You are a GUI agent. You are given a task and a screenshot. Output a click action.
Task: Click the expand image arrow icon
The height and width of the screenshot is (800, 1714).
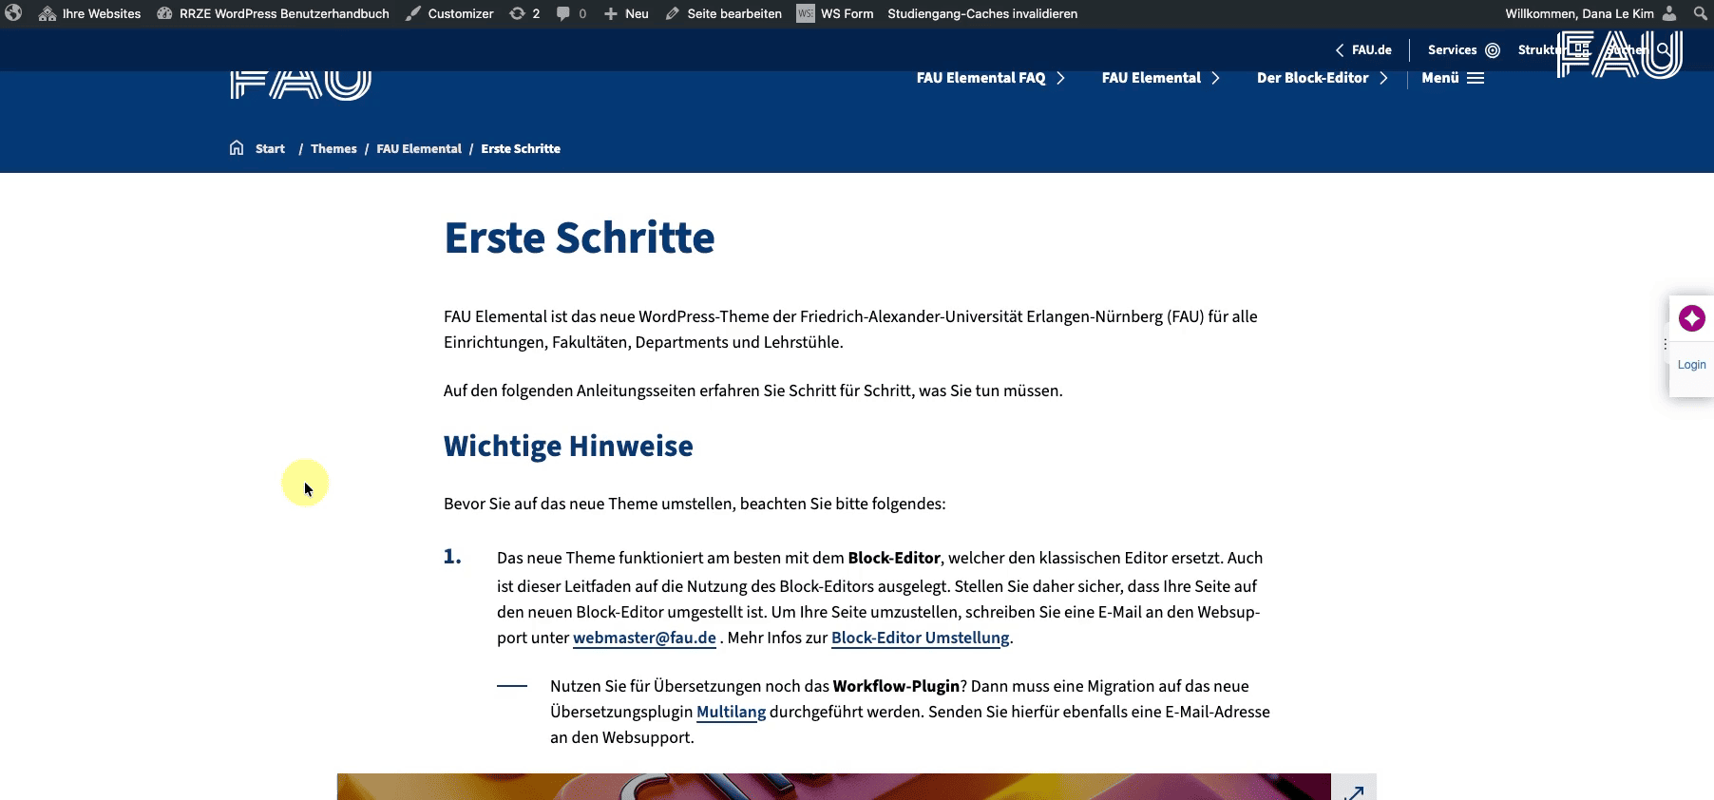tap(1354, 790)
